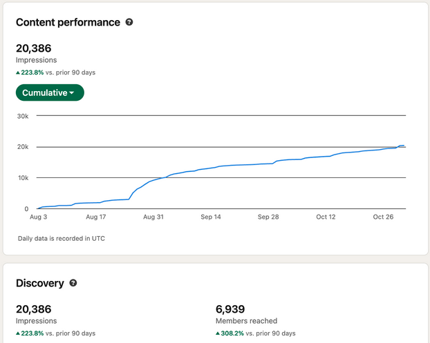Click the help icon next to Discovery

coord(73,283)
